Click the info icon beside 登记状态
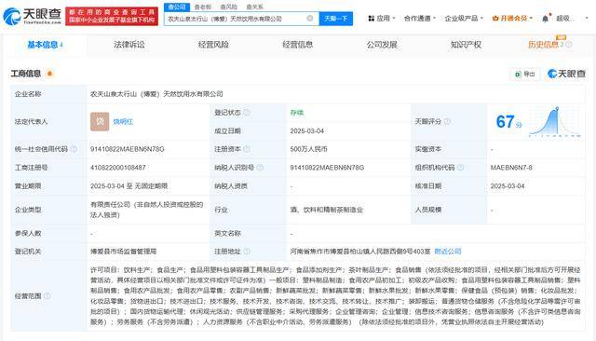 coord(247,113)
